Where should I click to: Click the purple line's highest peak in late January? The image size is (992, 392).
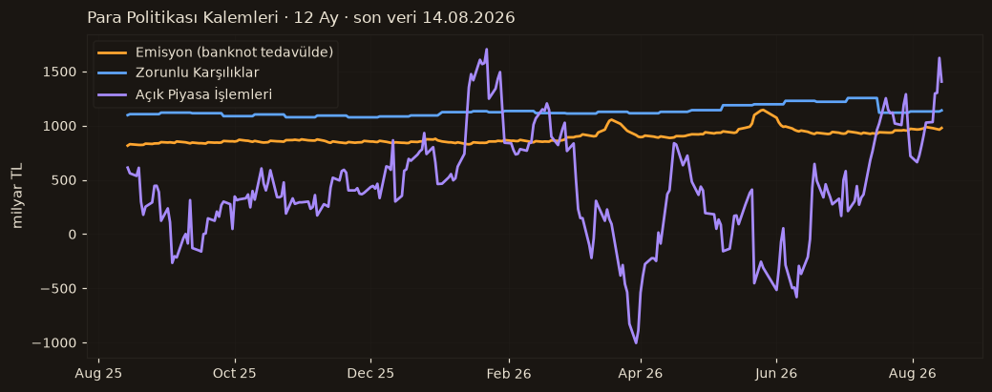(486, 50)
